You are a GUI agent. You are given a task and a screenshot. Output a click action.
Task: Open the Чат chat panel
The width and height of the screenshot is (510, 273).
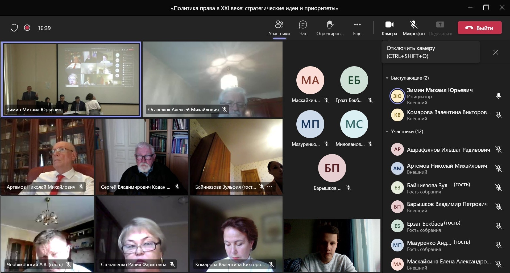pyautogui.click(x=303, y=28)
